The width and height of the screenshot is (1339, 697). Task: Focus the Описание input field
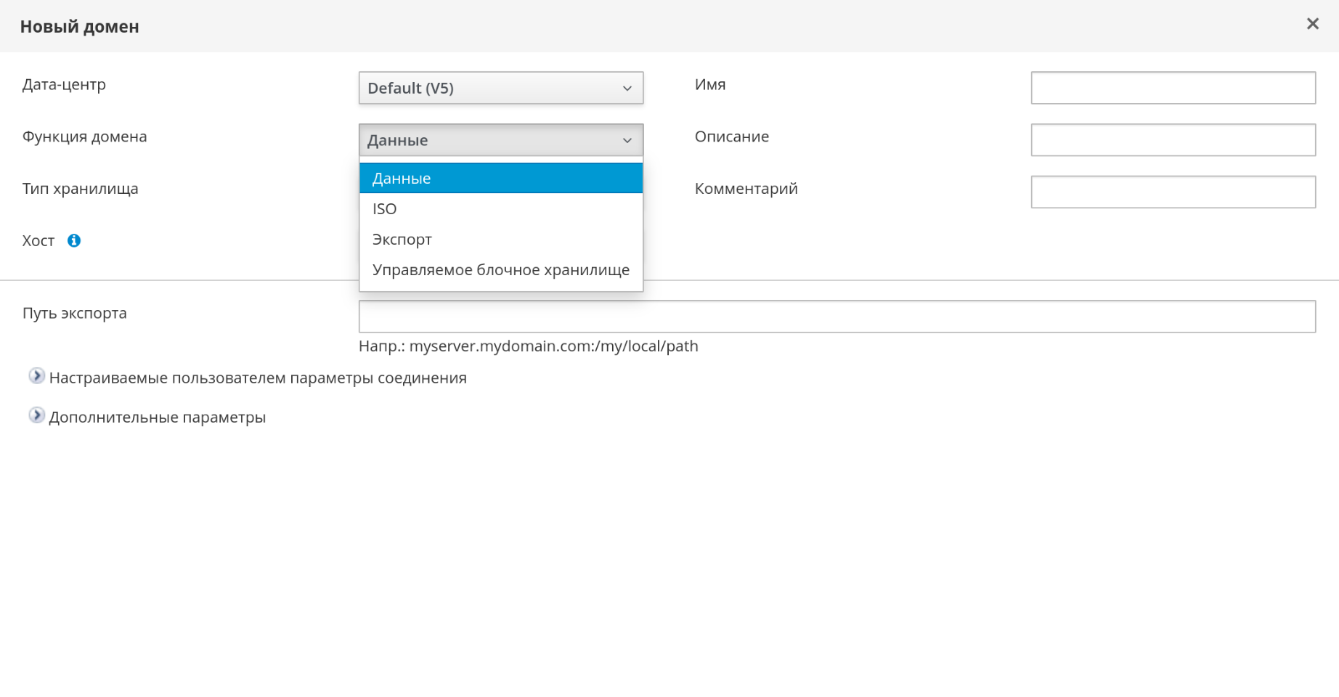tap(1173, 140)
